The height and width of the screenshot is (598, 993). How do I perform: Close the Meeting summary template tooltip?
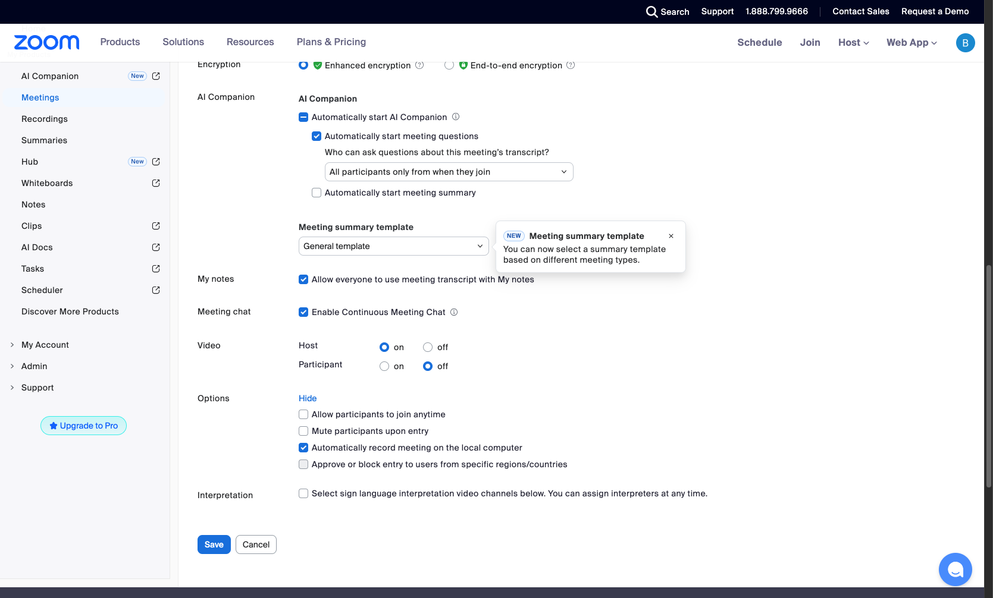pos(671,236)
